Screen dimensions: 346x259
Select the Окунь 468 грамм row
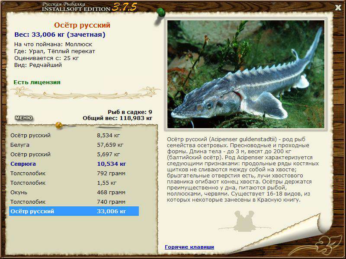(74, 192)
